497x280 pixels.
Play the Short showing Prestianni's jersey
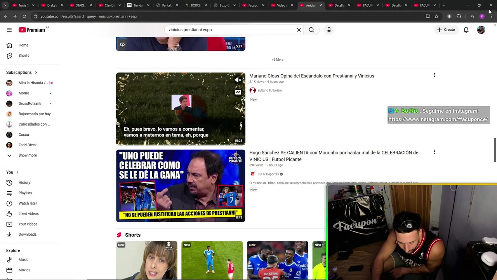(278, 260)
